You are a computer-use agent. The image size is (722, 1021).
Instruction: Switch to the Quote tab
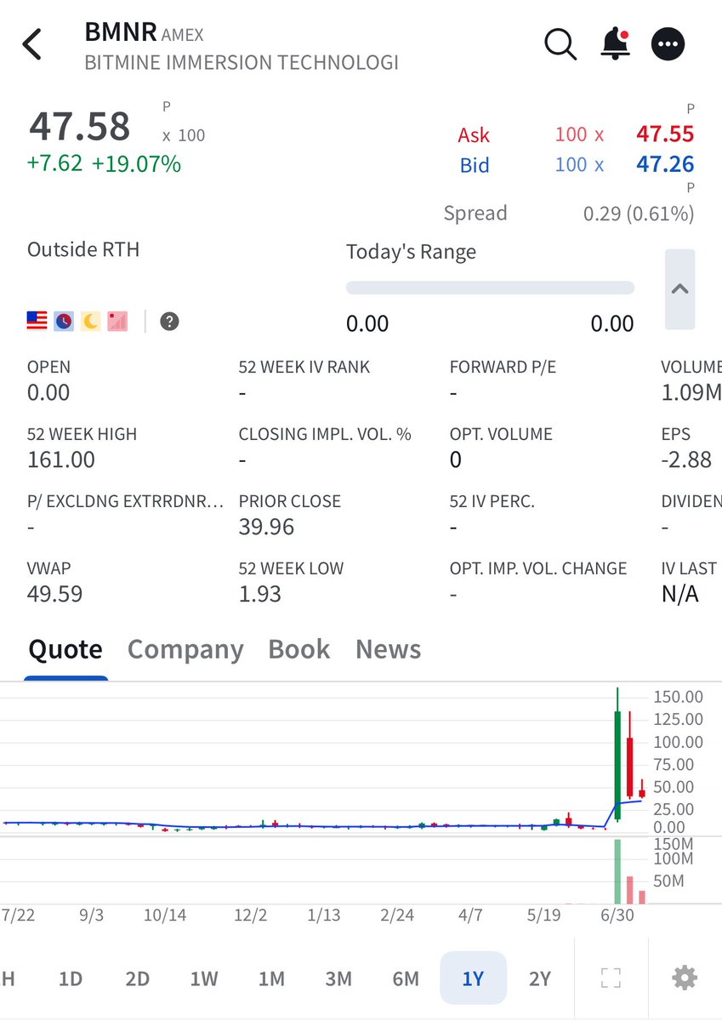(x=65, y=650)
